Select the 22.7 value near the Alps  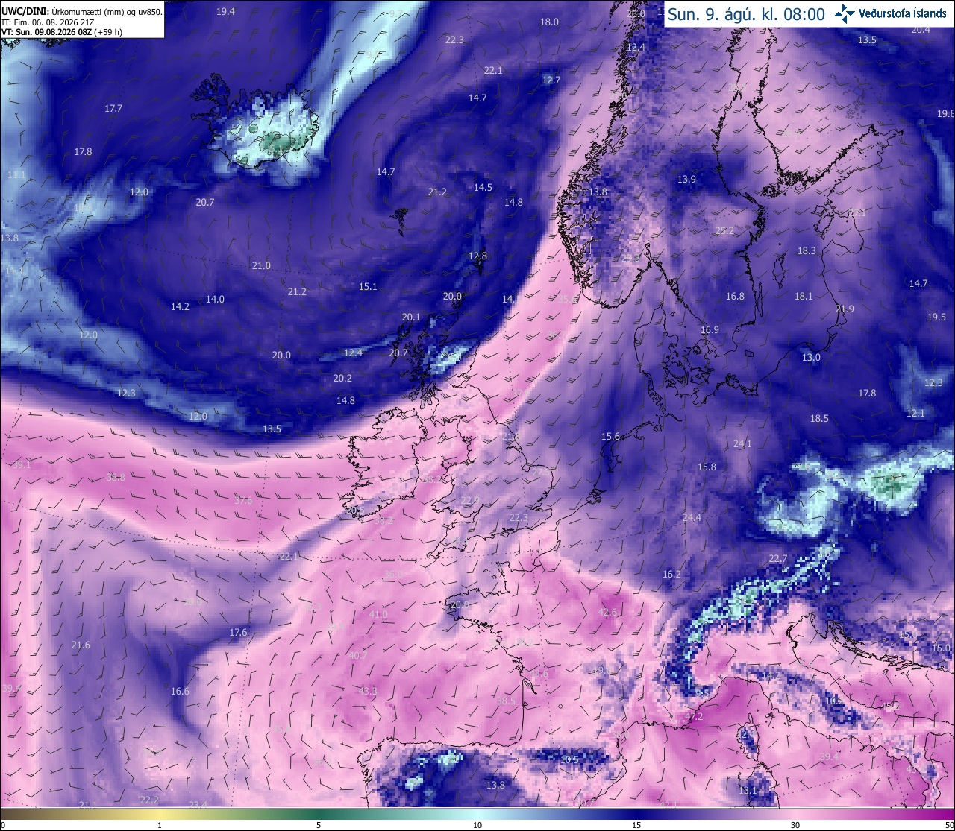coord(778,559)
